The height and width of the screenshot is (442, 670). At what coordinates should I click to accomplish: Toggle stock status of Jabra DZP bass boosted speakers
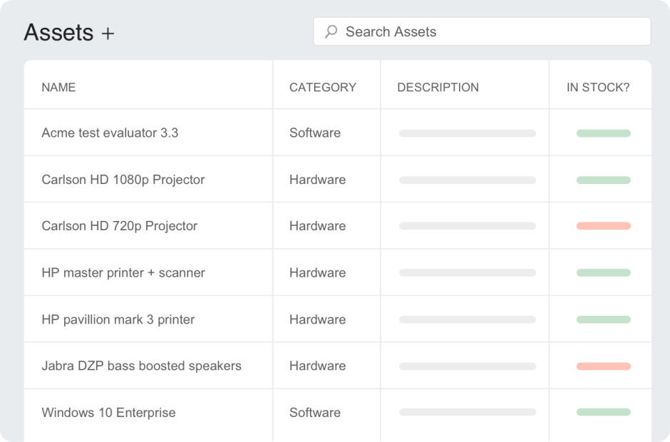(601, 366)
